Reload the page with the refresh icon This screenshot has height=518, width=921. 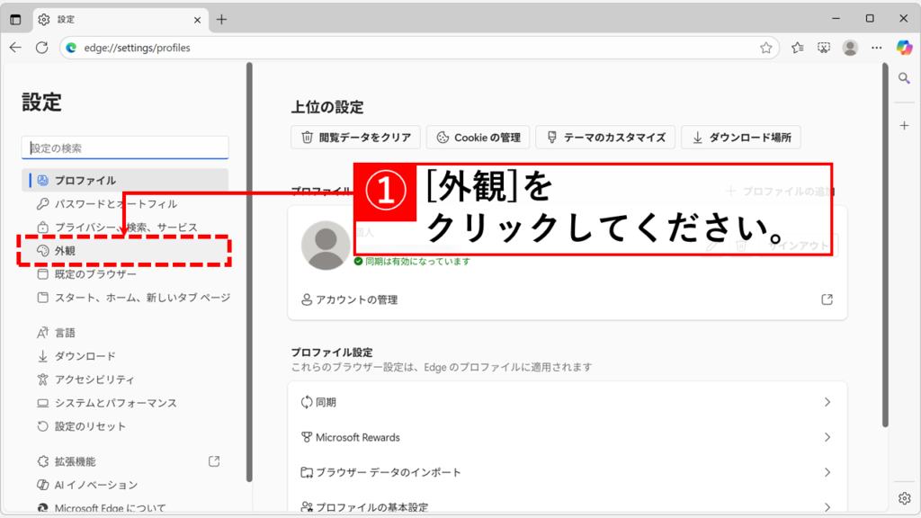[42, 48]
